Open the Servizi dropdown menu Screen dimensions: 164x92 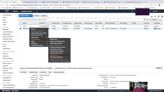16,11
